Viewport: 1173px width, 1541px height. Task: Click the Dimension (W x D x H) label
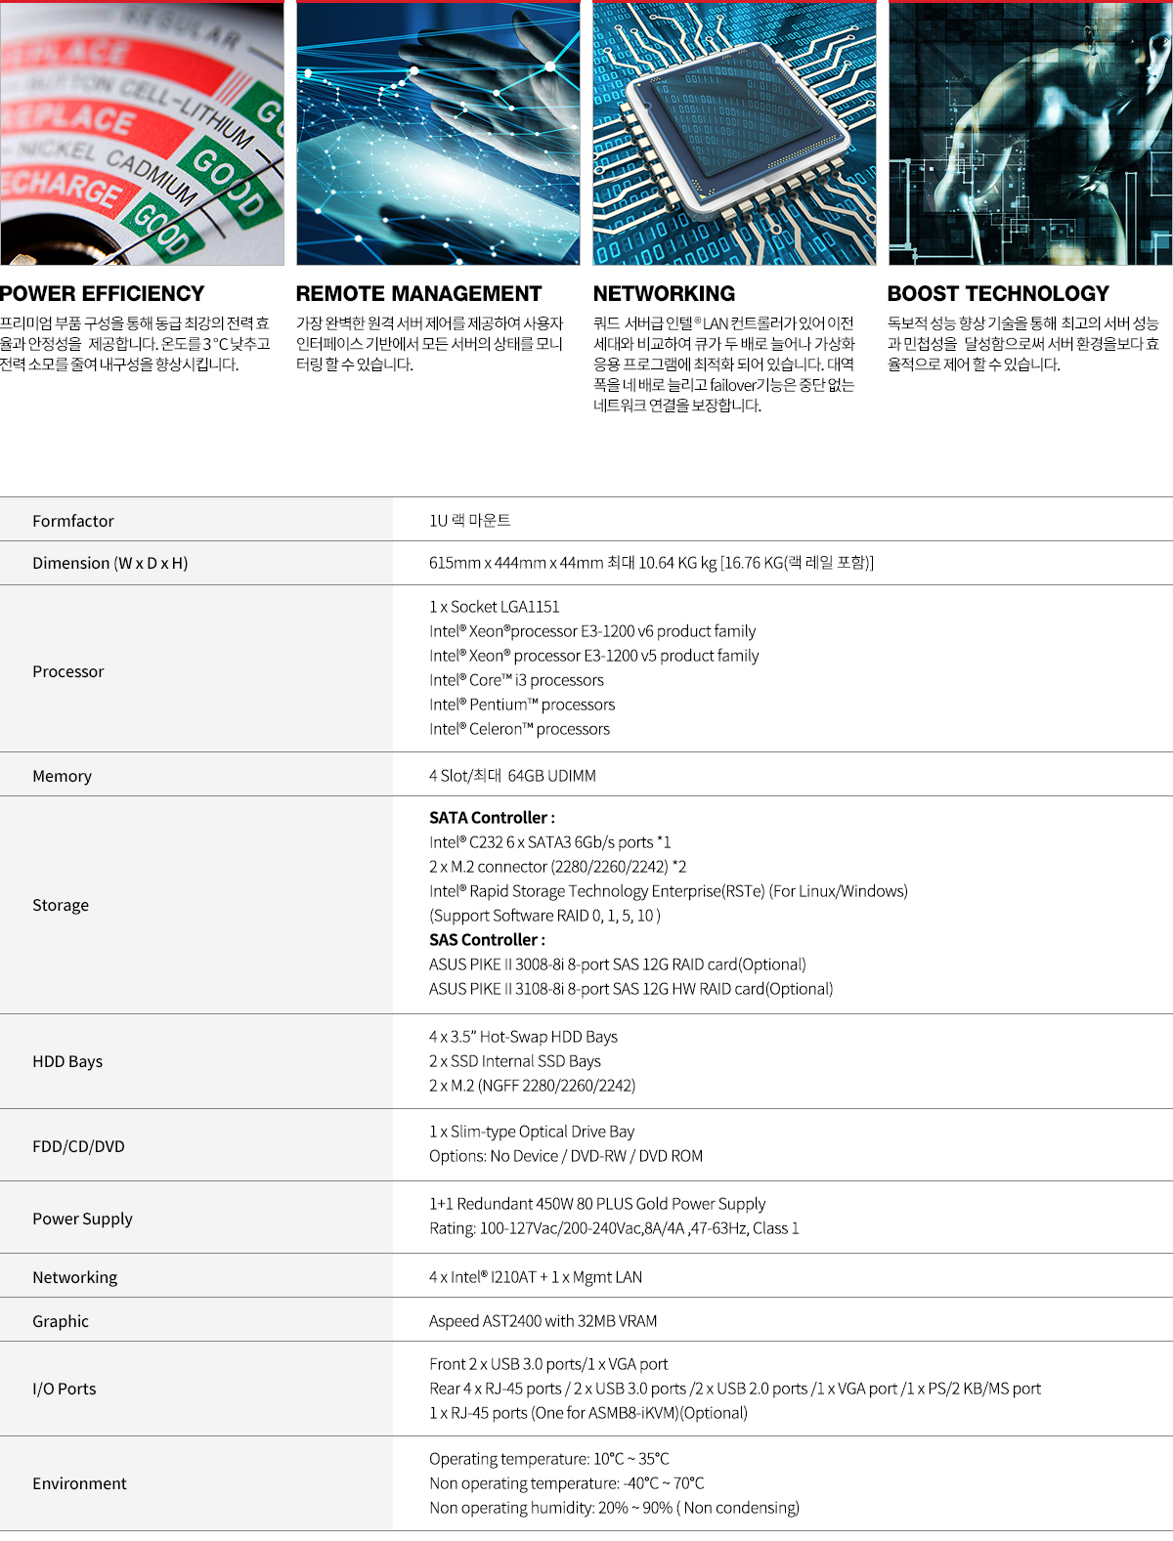click(x=110, y=563)
